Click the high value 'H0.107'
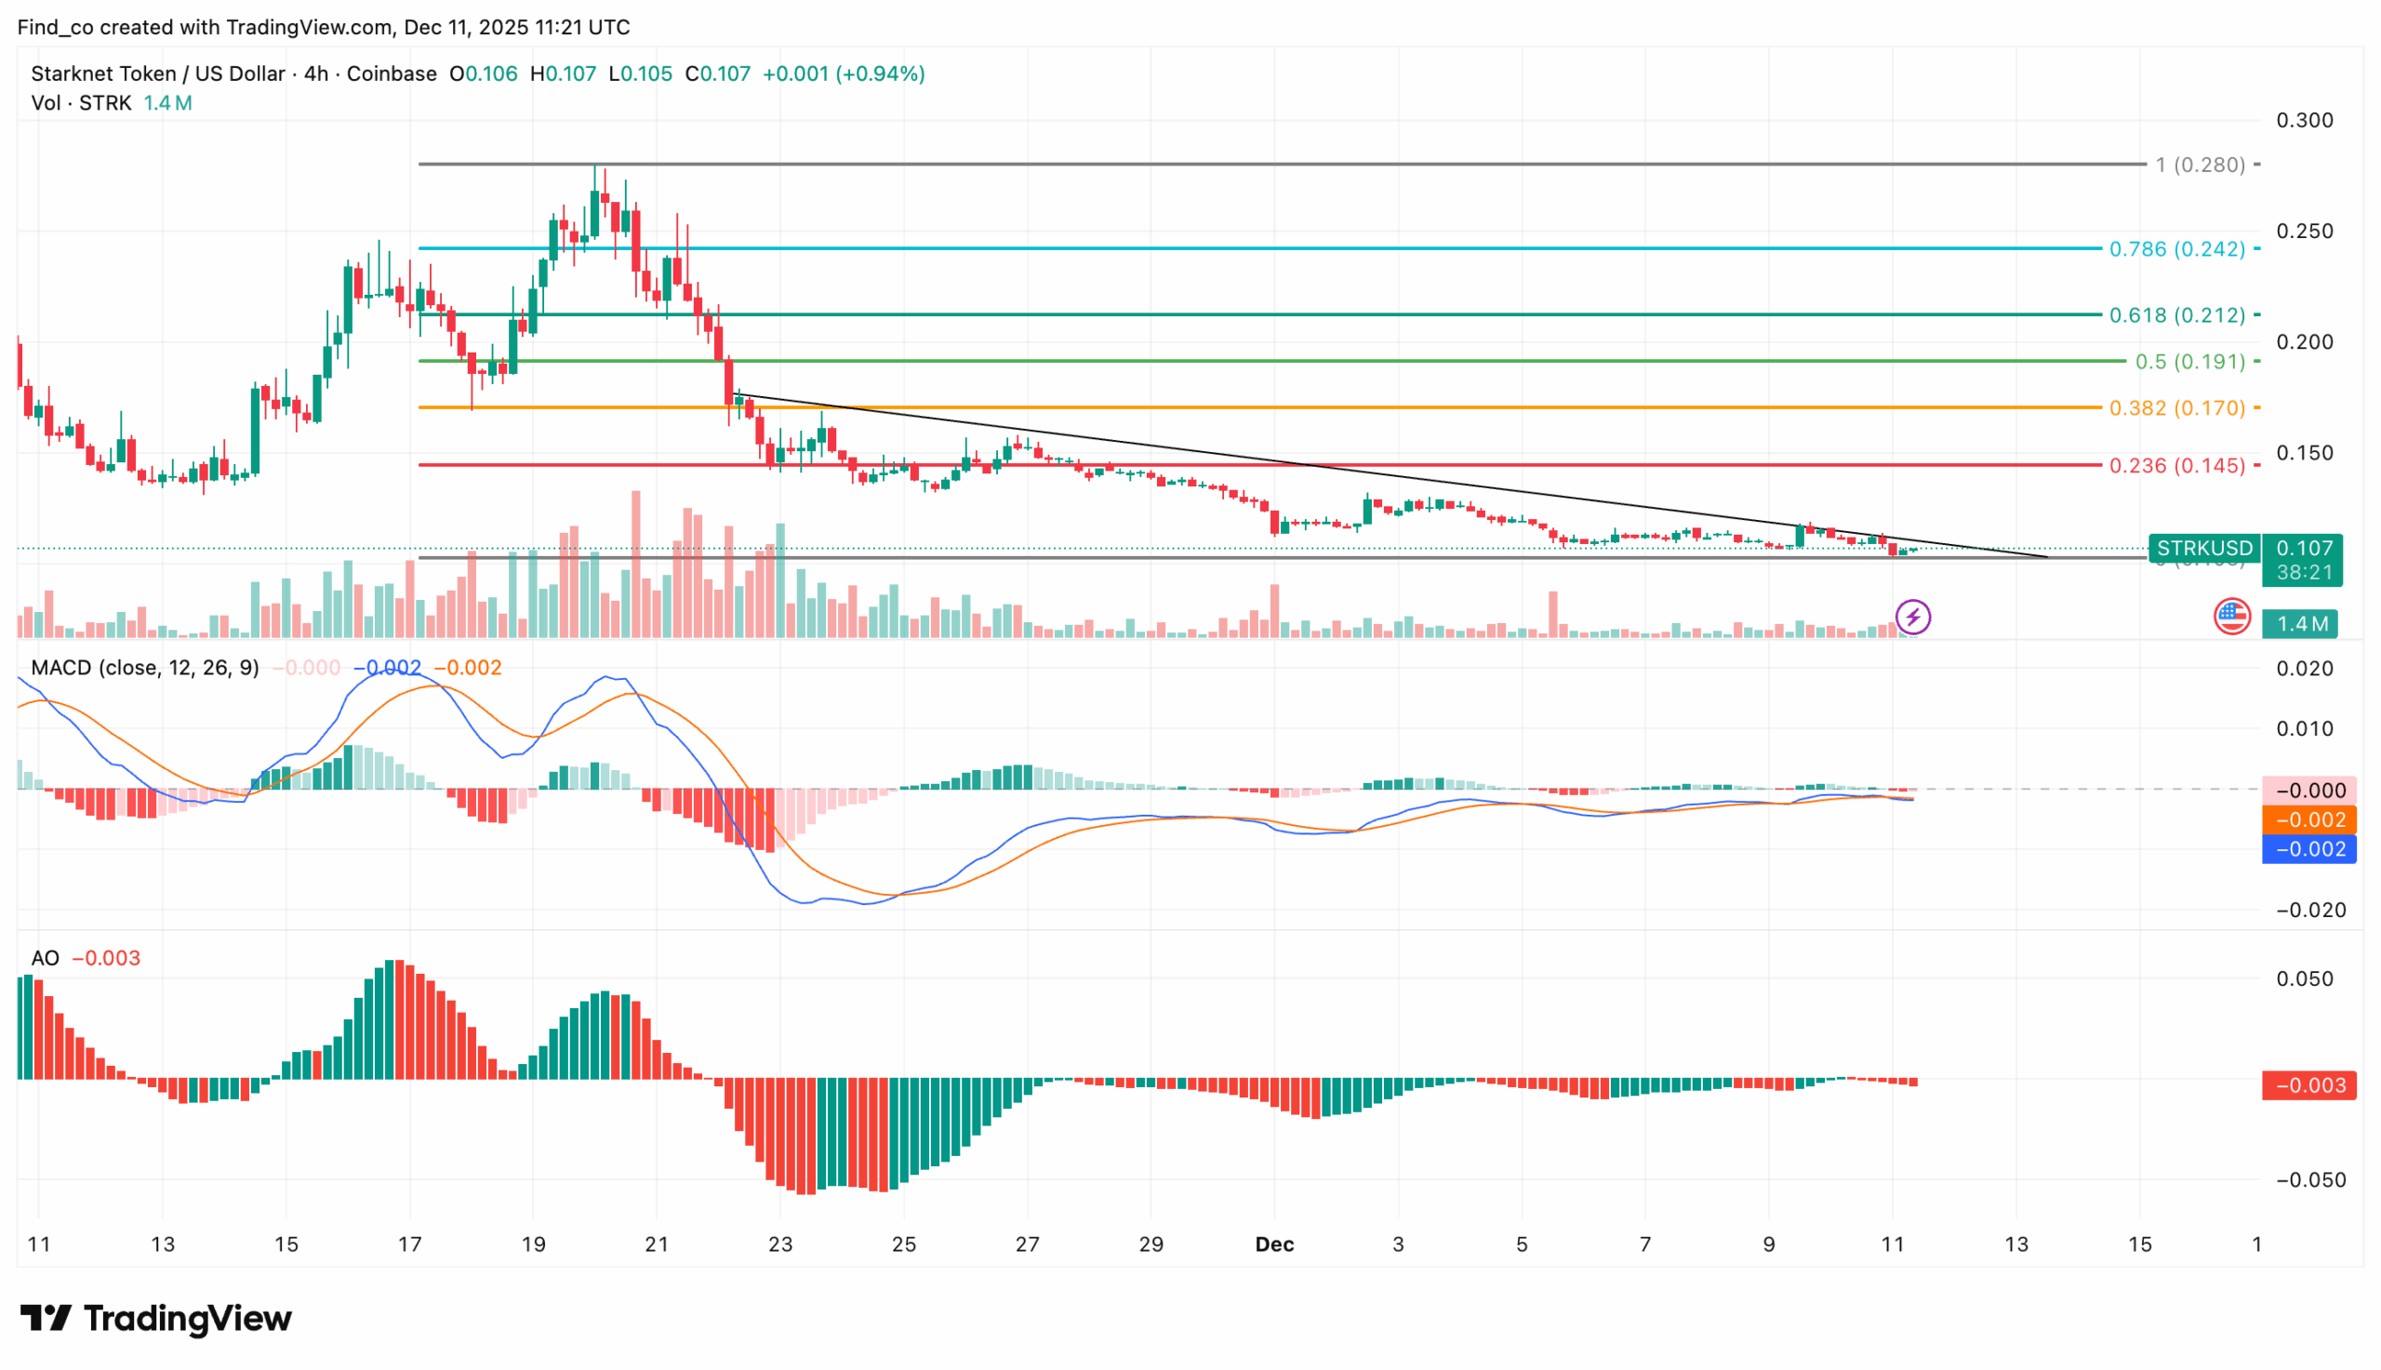Image resolution: width=2381 pixels, height=1370 pixels. coord(563,73)
